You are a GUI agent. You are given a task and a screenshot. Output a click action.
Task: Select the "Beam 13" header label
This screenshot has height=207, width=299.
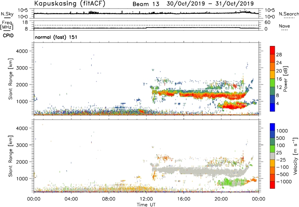click(x=146, y=4)
